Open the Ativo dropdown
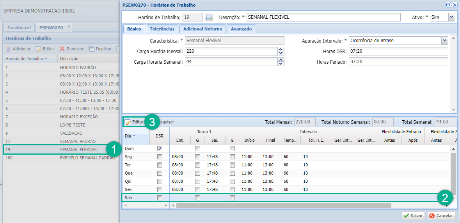The height and width of the screenshot is (223, 460). click(x=451, y=17)
